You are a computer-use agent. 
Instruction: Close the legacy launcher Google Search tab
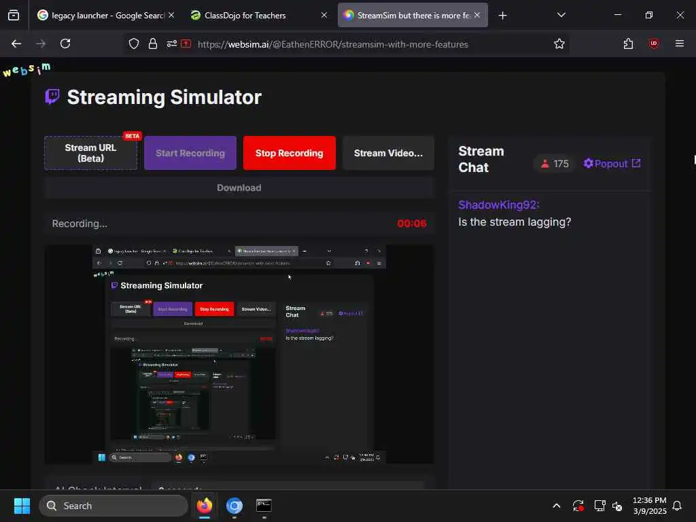(x=171, y=15)
